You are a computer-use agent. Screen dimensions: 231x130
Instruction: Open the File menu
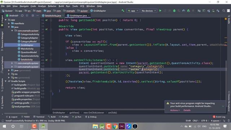[3, 6]
